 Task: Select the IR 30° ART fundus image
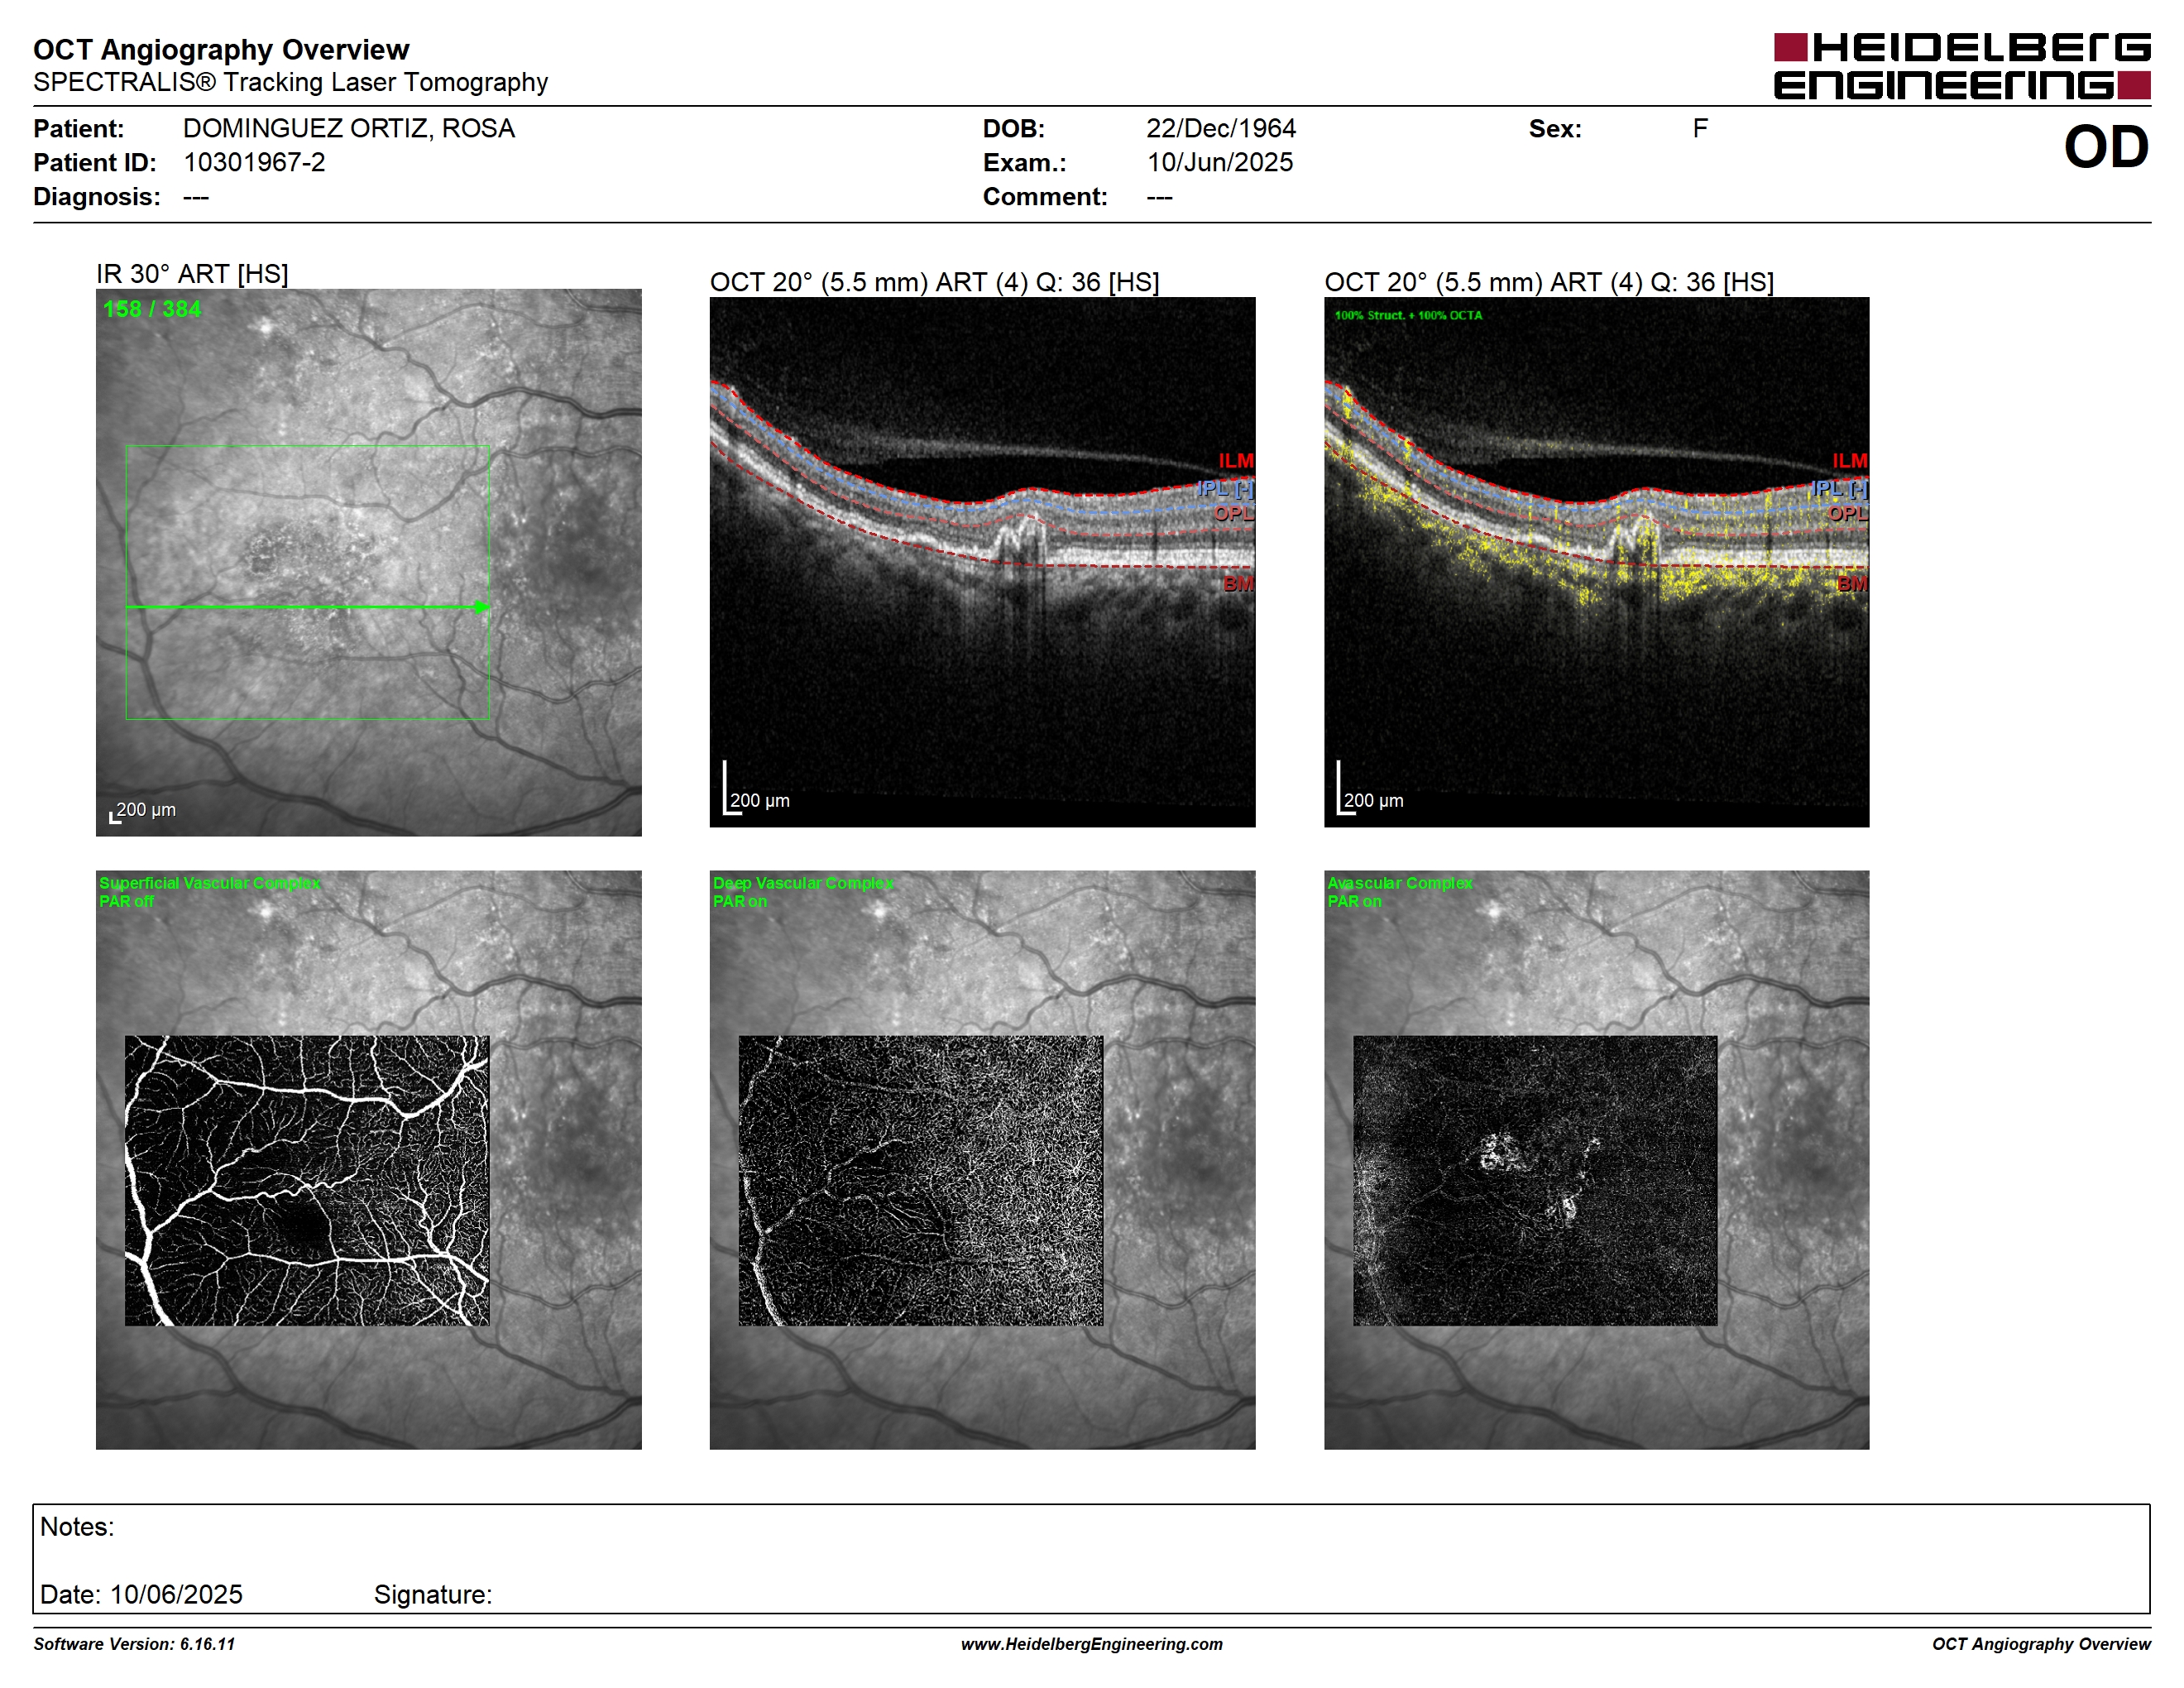pyautogui.click(x=369, y=562)
